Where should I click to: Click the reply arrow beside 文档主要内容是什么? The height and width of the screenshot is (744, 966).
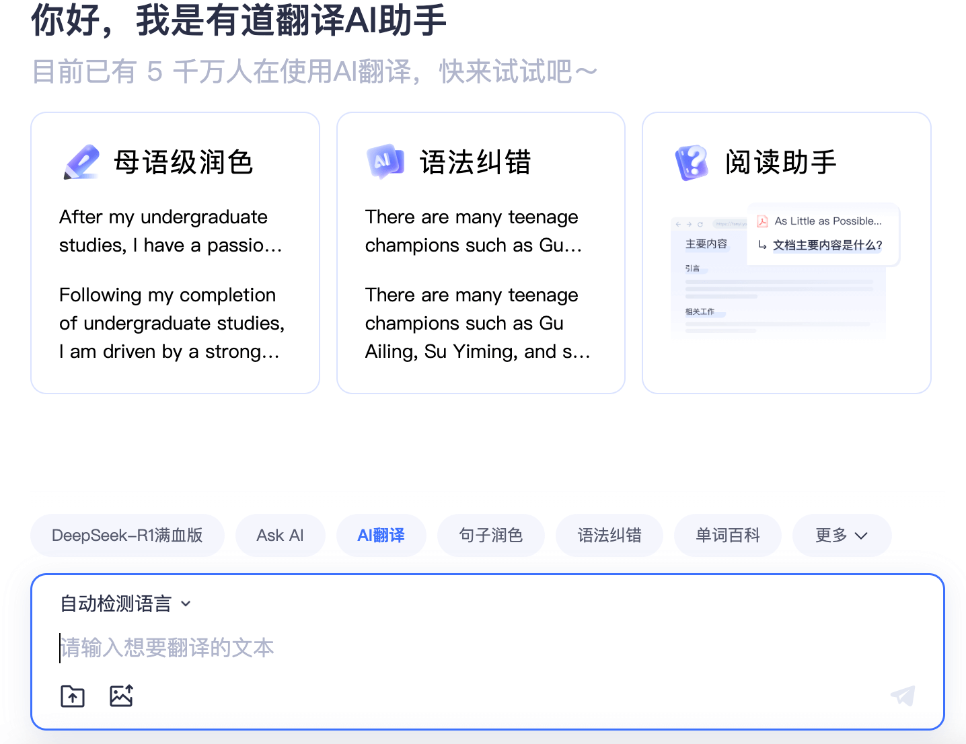pos(762,246)
